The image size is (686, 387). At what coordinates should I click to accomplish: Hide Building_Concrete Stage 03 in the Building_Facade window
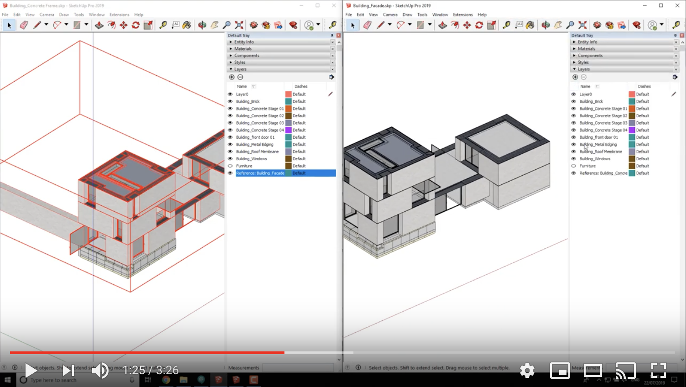[574, 123]
